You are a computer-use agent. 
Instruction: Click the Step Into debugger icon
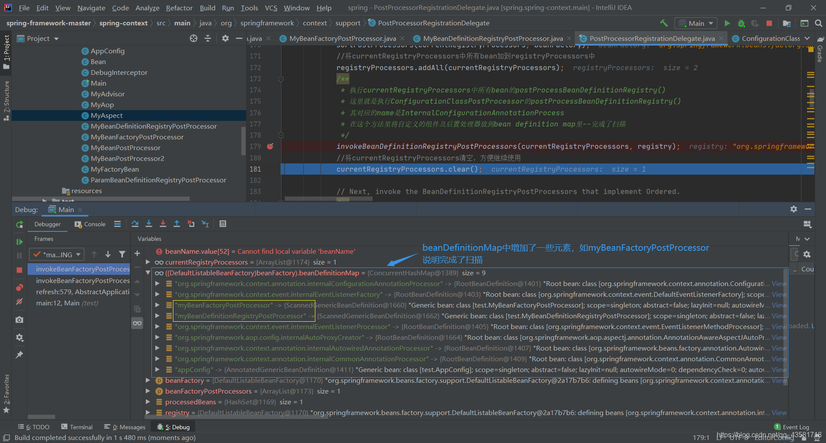[149, 224]
